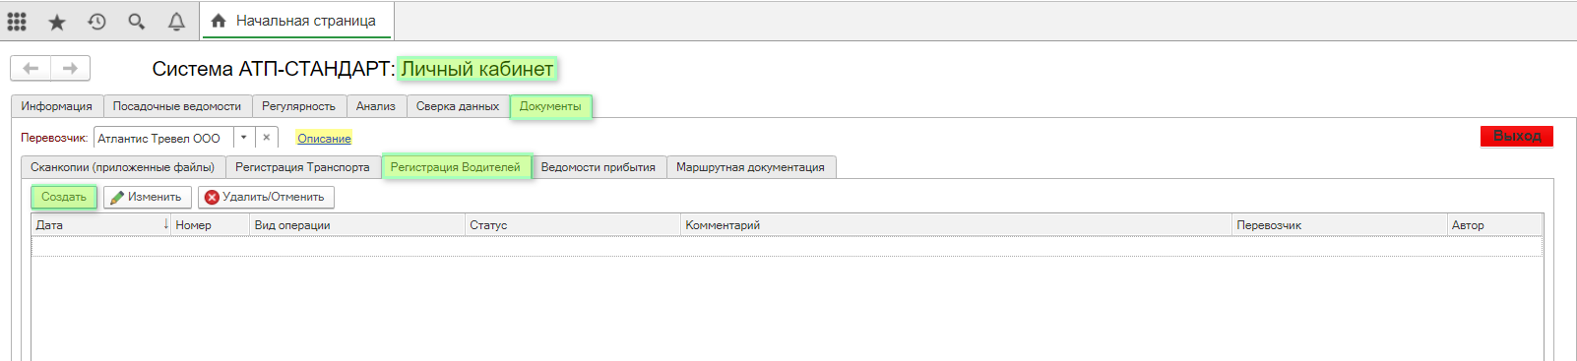This screenshot has width=1577, height=361.
Task: Click the Создать button
Action: 64,197
